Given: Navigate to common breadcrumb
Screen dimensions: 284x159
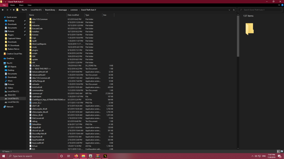Looking at the screenshot, I should [74, 10].
